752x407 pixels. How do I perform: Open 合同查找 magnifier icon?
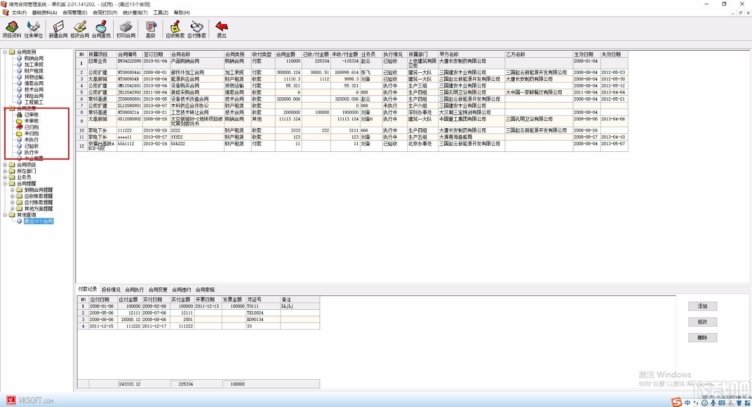pyautogui.click(x=101, y=29)
